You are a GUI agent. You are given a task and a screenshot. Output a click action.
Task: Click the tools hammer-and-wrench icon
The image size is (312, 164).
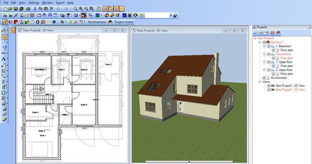coord(62,22)
